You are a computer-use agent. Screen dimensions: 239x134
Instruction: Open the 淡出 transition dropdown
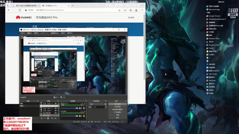tap(96, 104)
